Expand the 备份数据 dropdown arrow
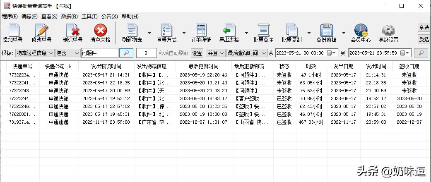431x182 pixels. (344, 33)
